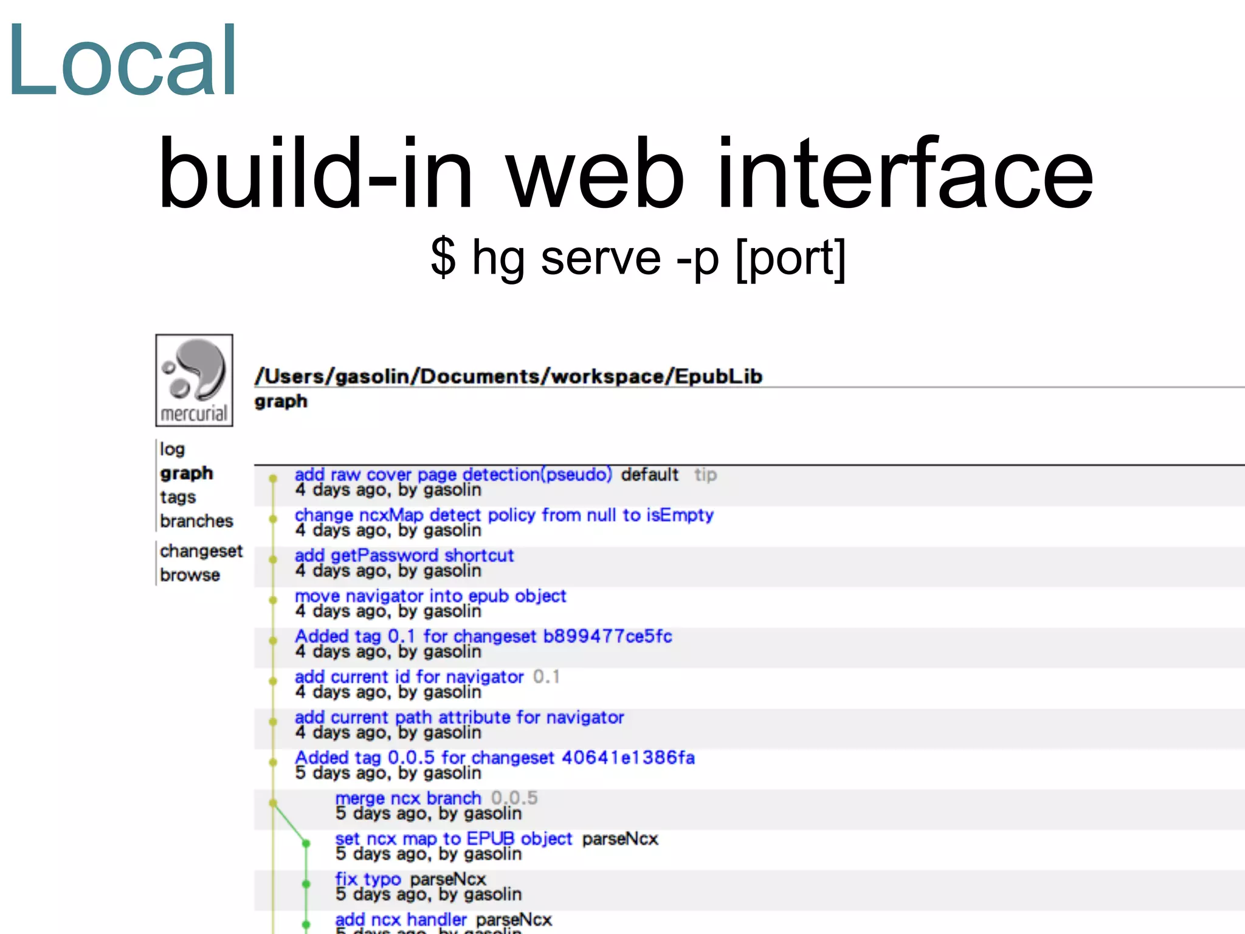The image size is (1245, 934).
Task: Open commit 'set ncx map to EPUB object'
Action: pyautogui.click(x=454, y=839)
